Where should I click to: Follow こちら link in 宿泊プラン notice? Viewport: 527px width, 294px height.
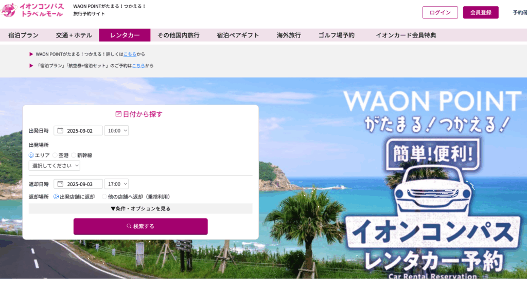tap(138, 66)
